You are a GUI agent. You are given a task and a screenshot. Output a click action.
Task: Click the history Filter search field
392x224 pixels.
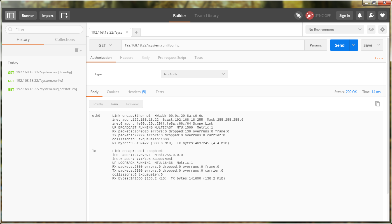click(45, 29)
